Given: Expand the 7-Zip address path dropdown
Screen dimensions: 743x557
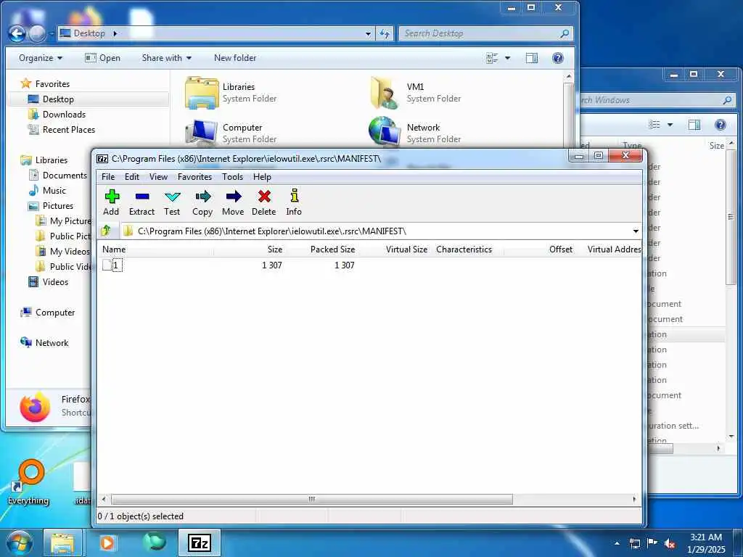Looking at the screenshot, I should [x=636, y=231].
